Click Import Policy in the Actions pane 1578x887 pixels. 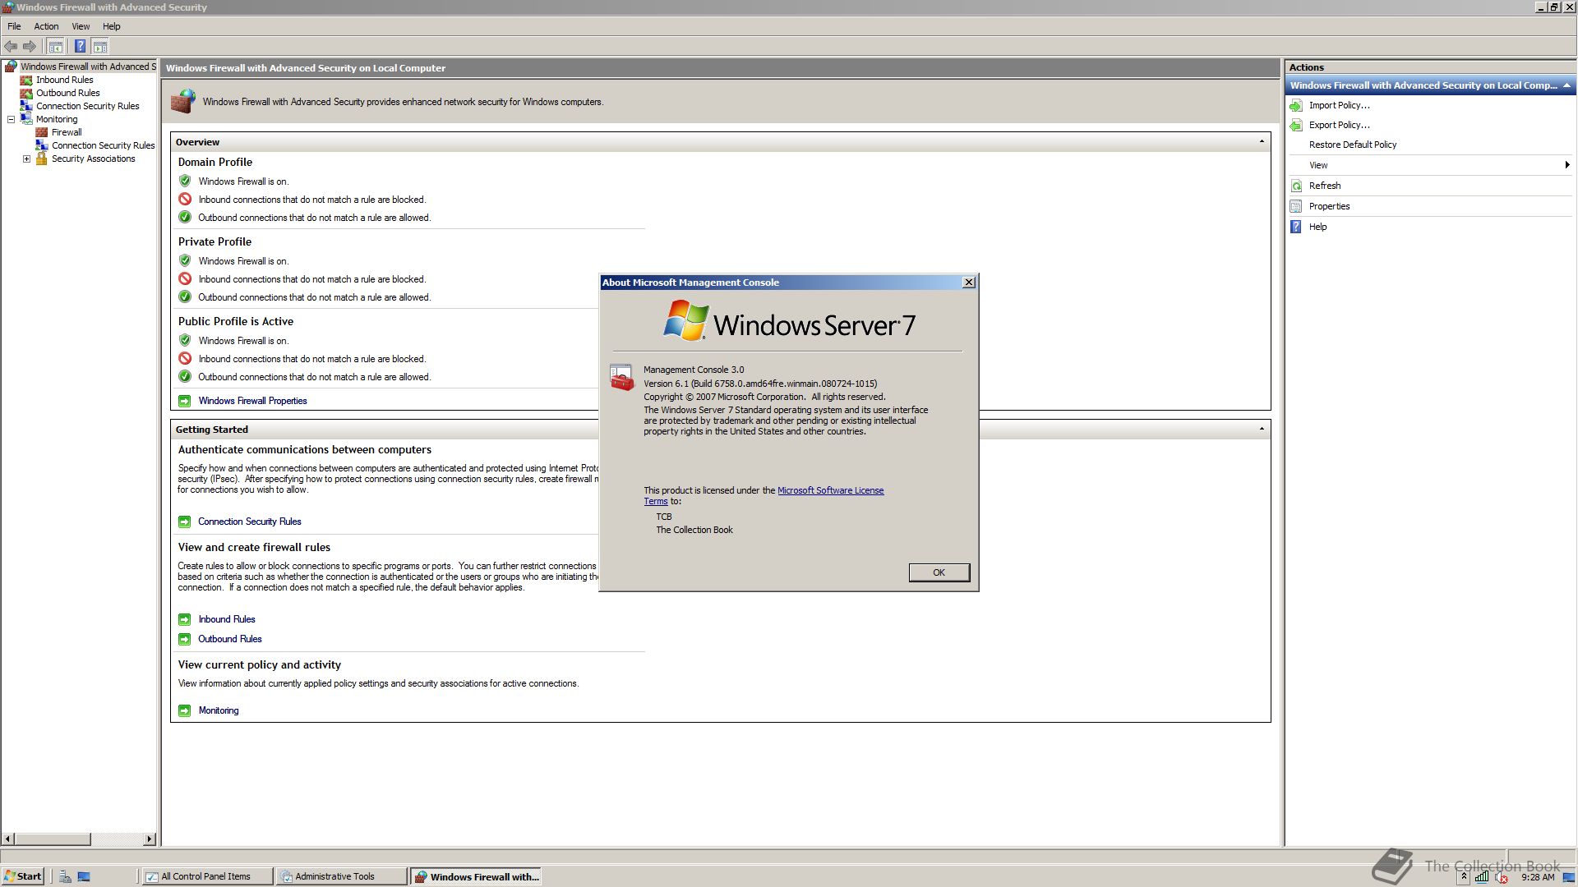[x=1339, y=105]
